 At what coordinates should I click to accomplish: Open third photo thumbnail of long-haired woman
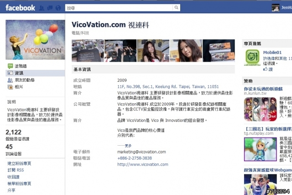coord(153,51)
